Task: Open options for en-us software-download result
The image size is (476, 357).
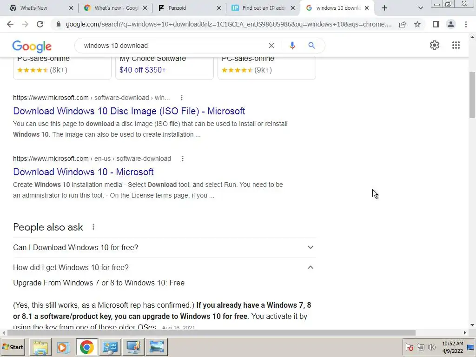Action: click(x=182, y=159)
